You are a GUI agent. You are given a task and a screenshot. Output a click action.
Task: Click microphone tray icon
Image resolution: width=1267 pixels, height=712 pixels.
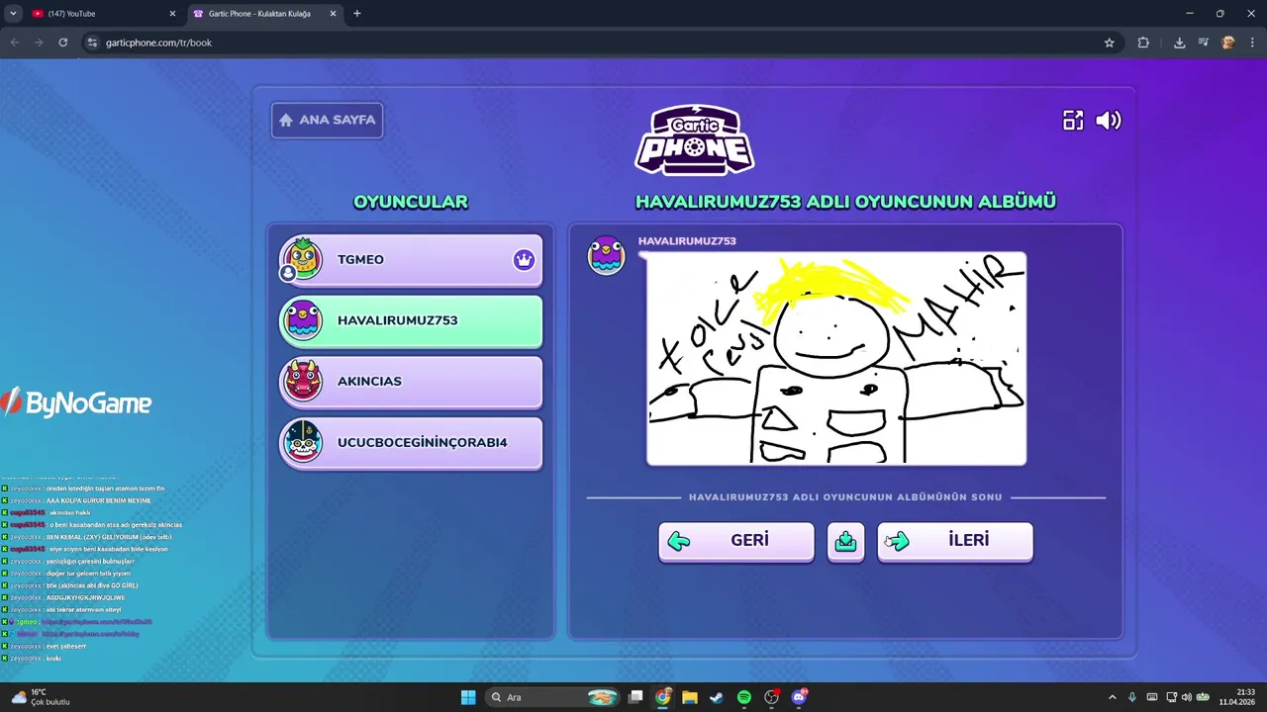(x=1132, y=697)
